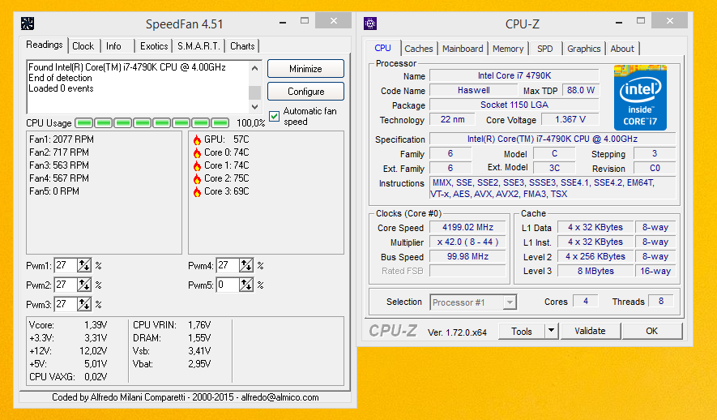Click the Pwm2 value field

click(x=66, y=285)
